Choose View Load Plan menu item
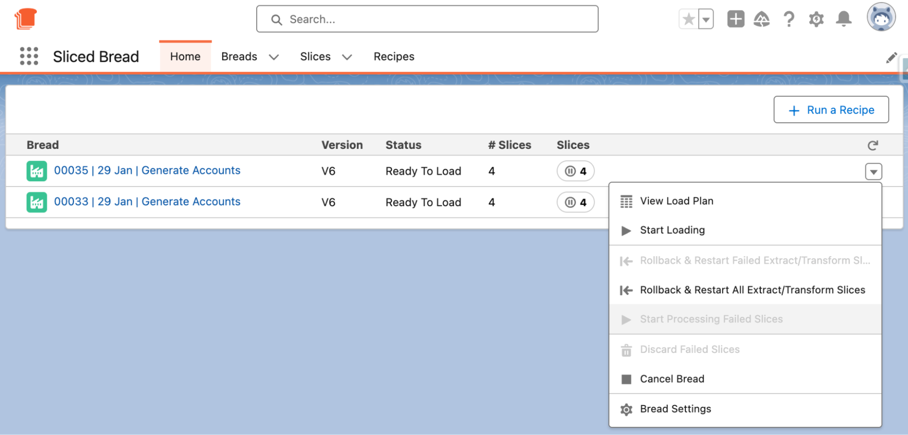908x435 pixels. pos(676,201)
